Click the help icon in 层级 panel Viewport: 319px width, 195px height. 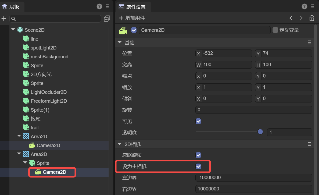pyautogui.click(x=99, y=7)
